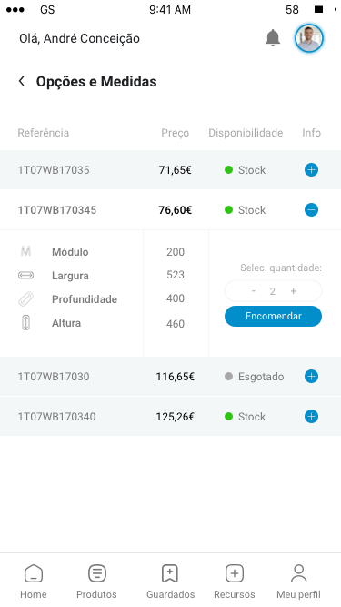
Task: Open user profile avatar photo
Action: coord(309,38)
